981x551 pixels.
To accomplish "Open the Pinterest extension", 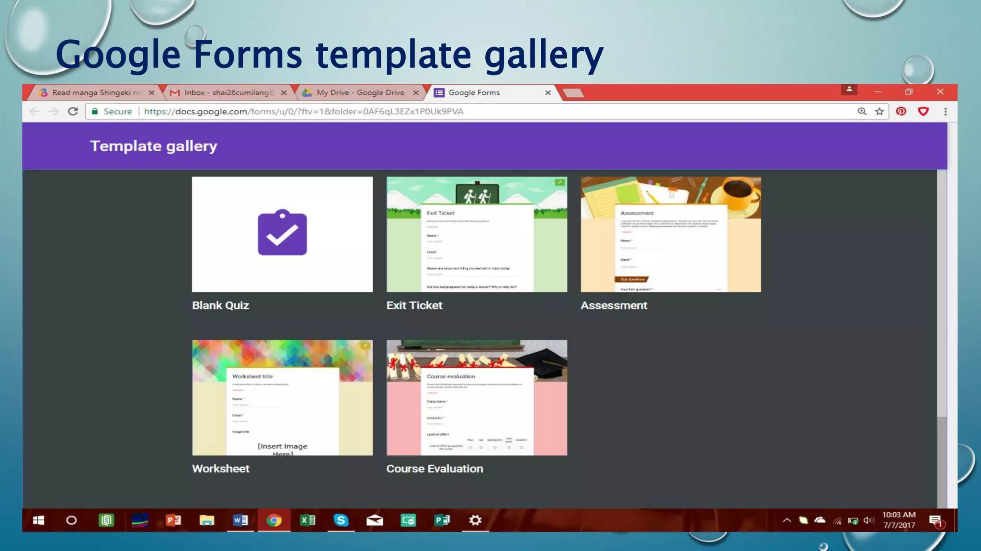I will pos(901,111).
